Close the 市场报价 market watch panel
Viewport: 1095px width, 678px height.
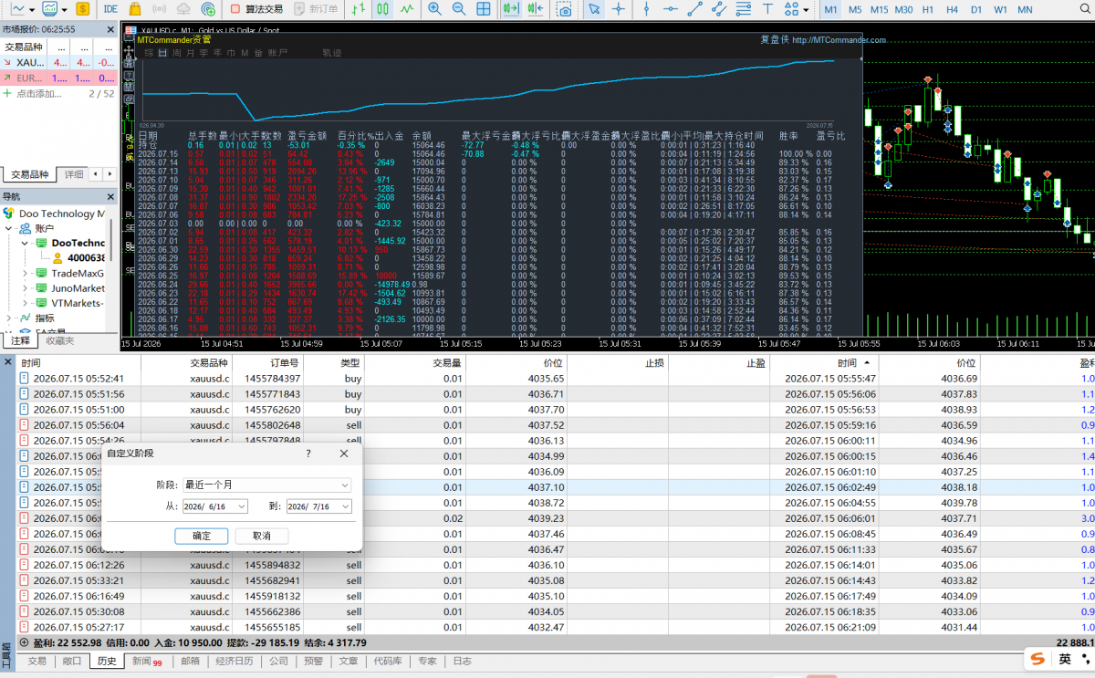109,29
